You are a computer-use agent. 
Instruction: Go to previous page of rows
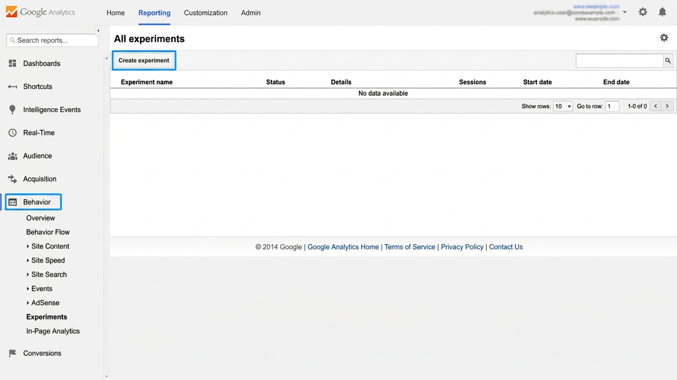(x=655, y=106)
